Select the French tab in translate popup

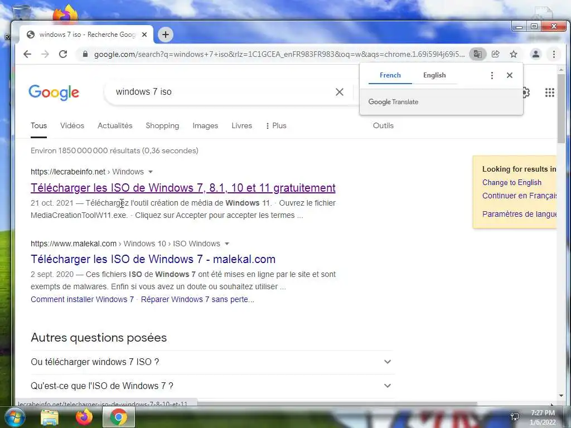click(390, 75)
